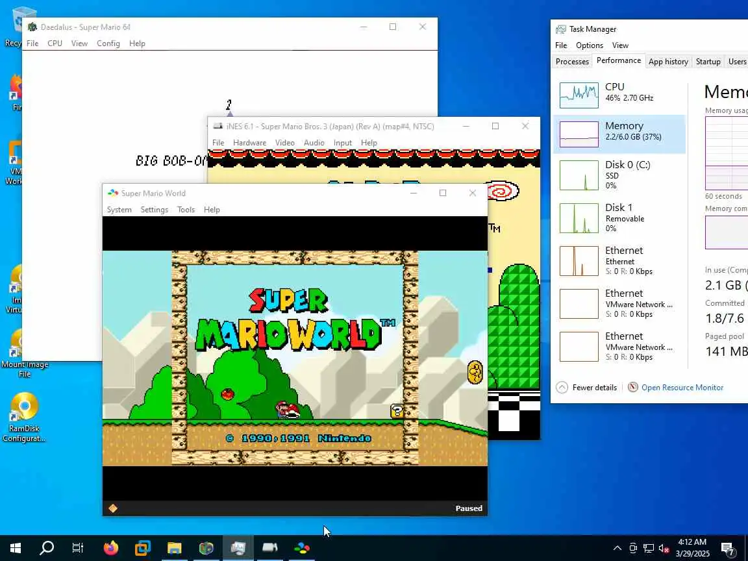Switch to Startup tab in Task Manager
The image size is (748, 561).
(x=708, y=62)
